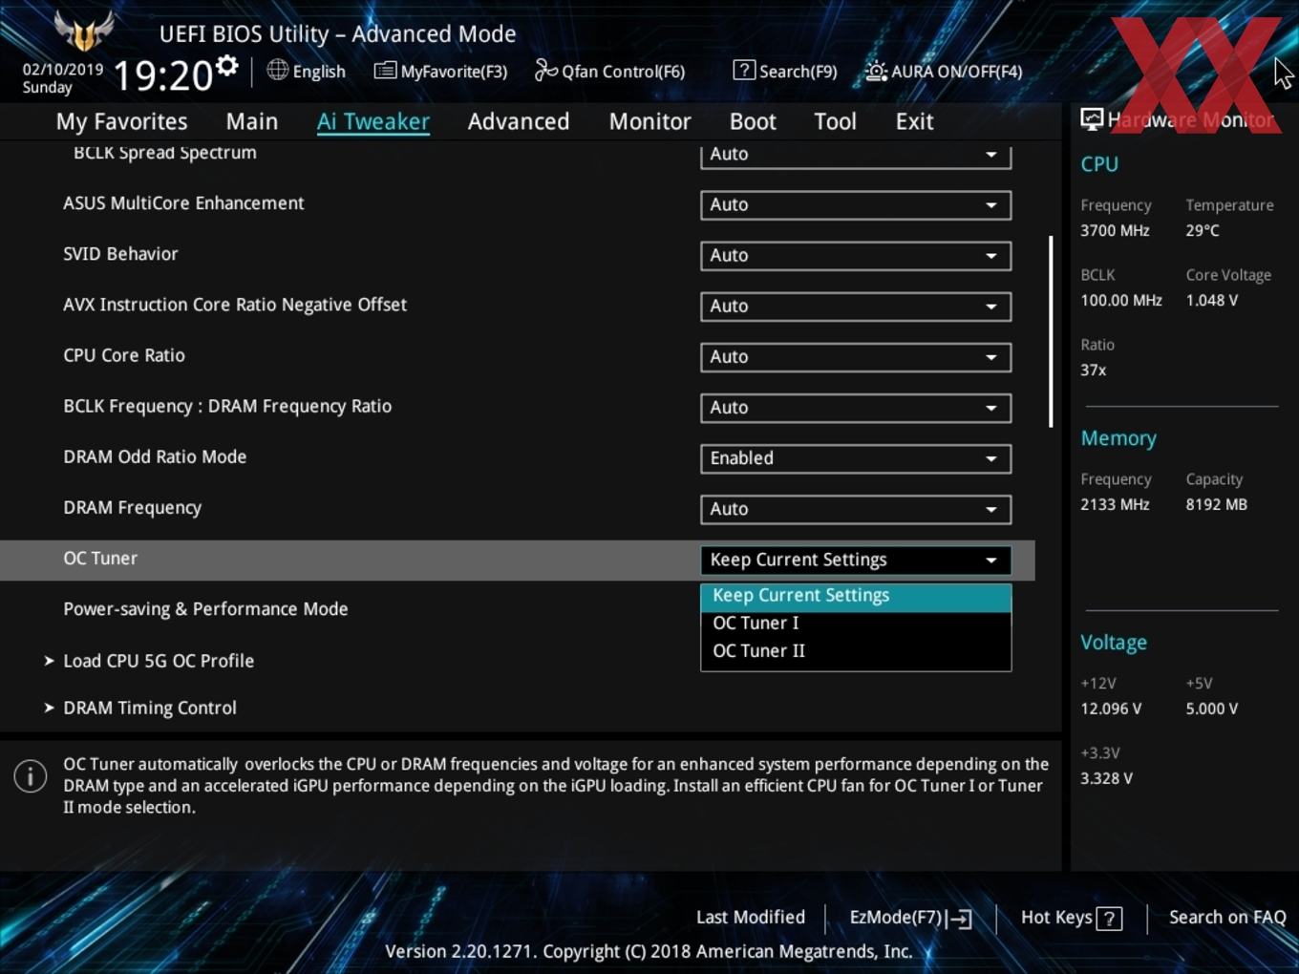Click the Voltage section heading
Viewport: 1299px width, 974px height.
coord(1114,643)
